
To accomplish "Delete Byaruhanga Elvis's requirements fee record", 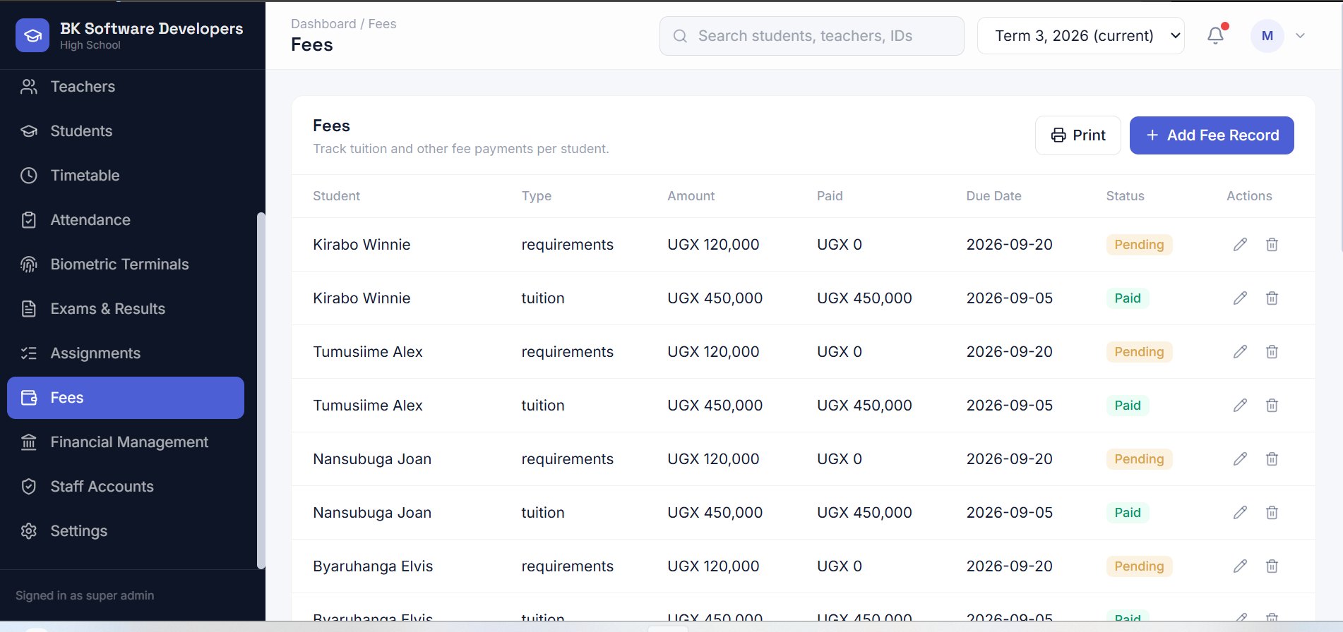I will [x=1272, y=566].
